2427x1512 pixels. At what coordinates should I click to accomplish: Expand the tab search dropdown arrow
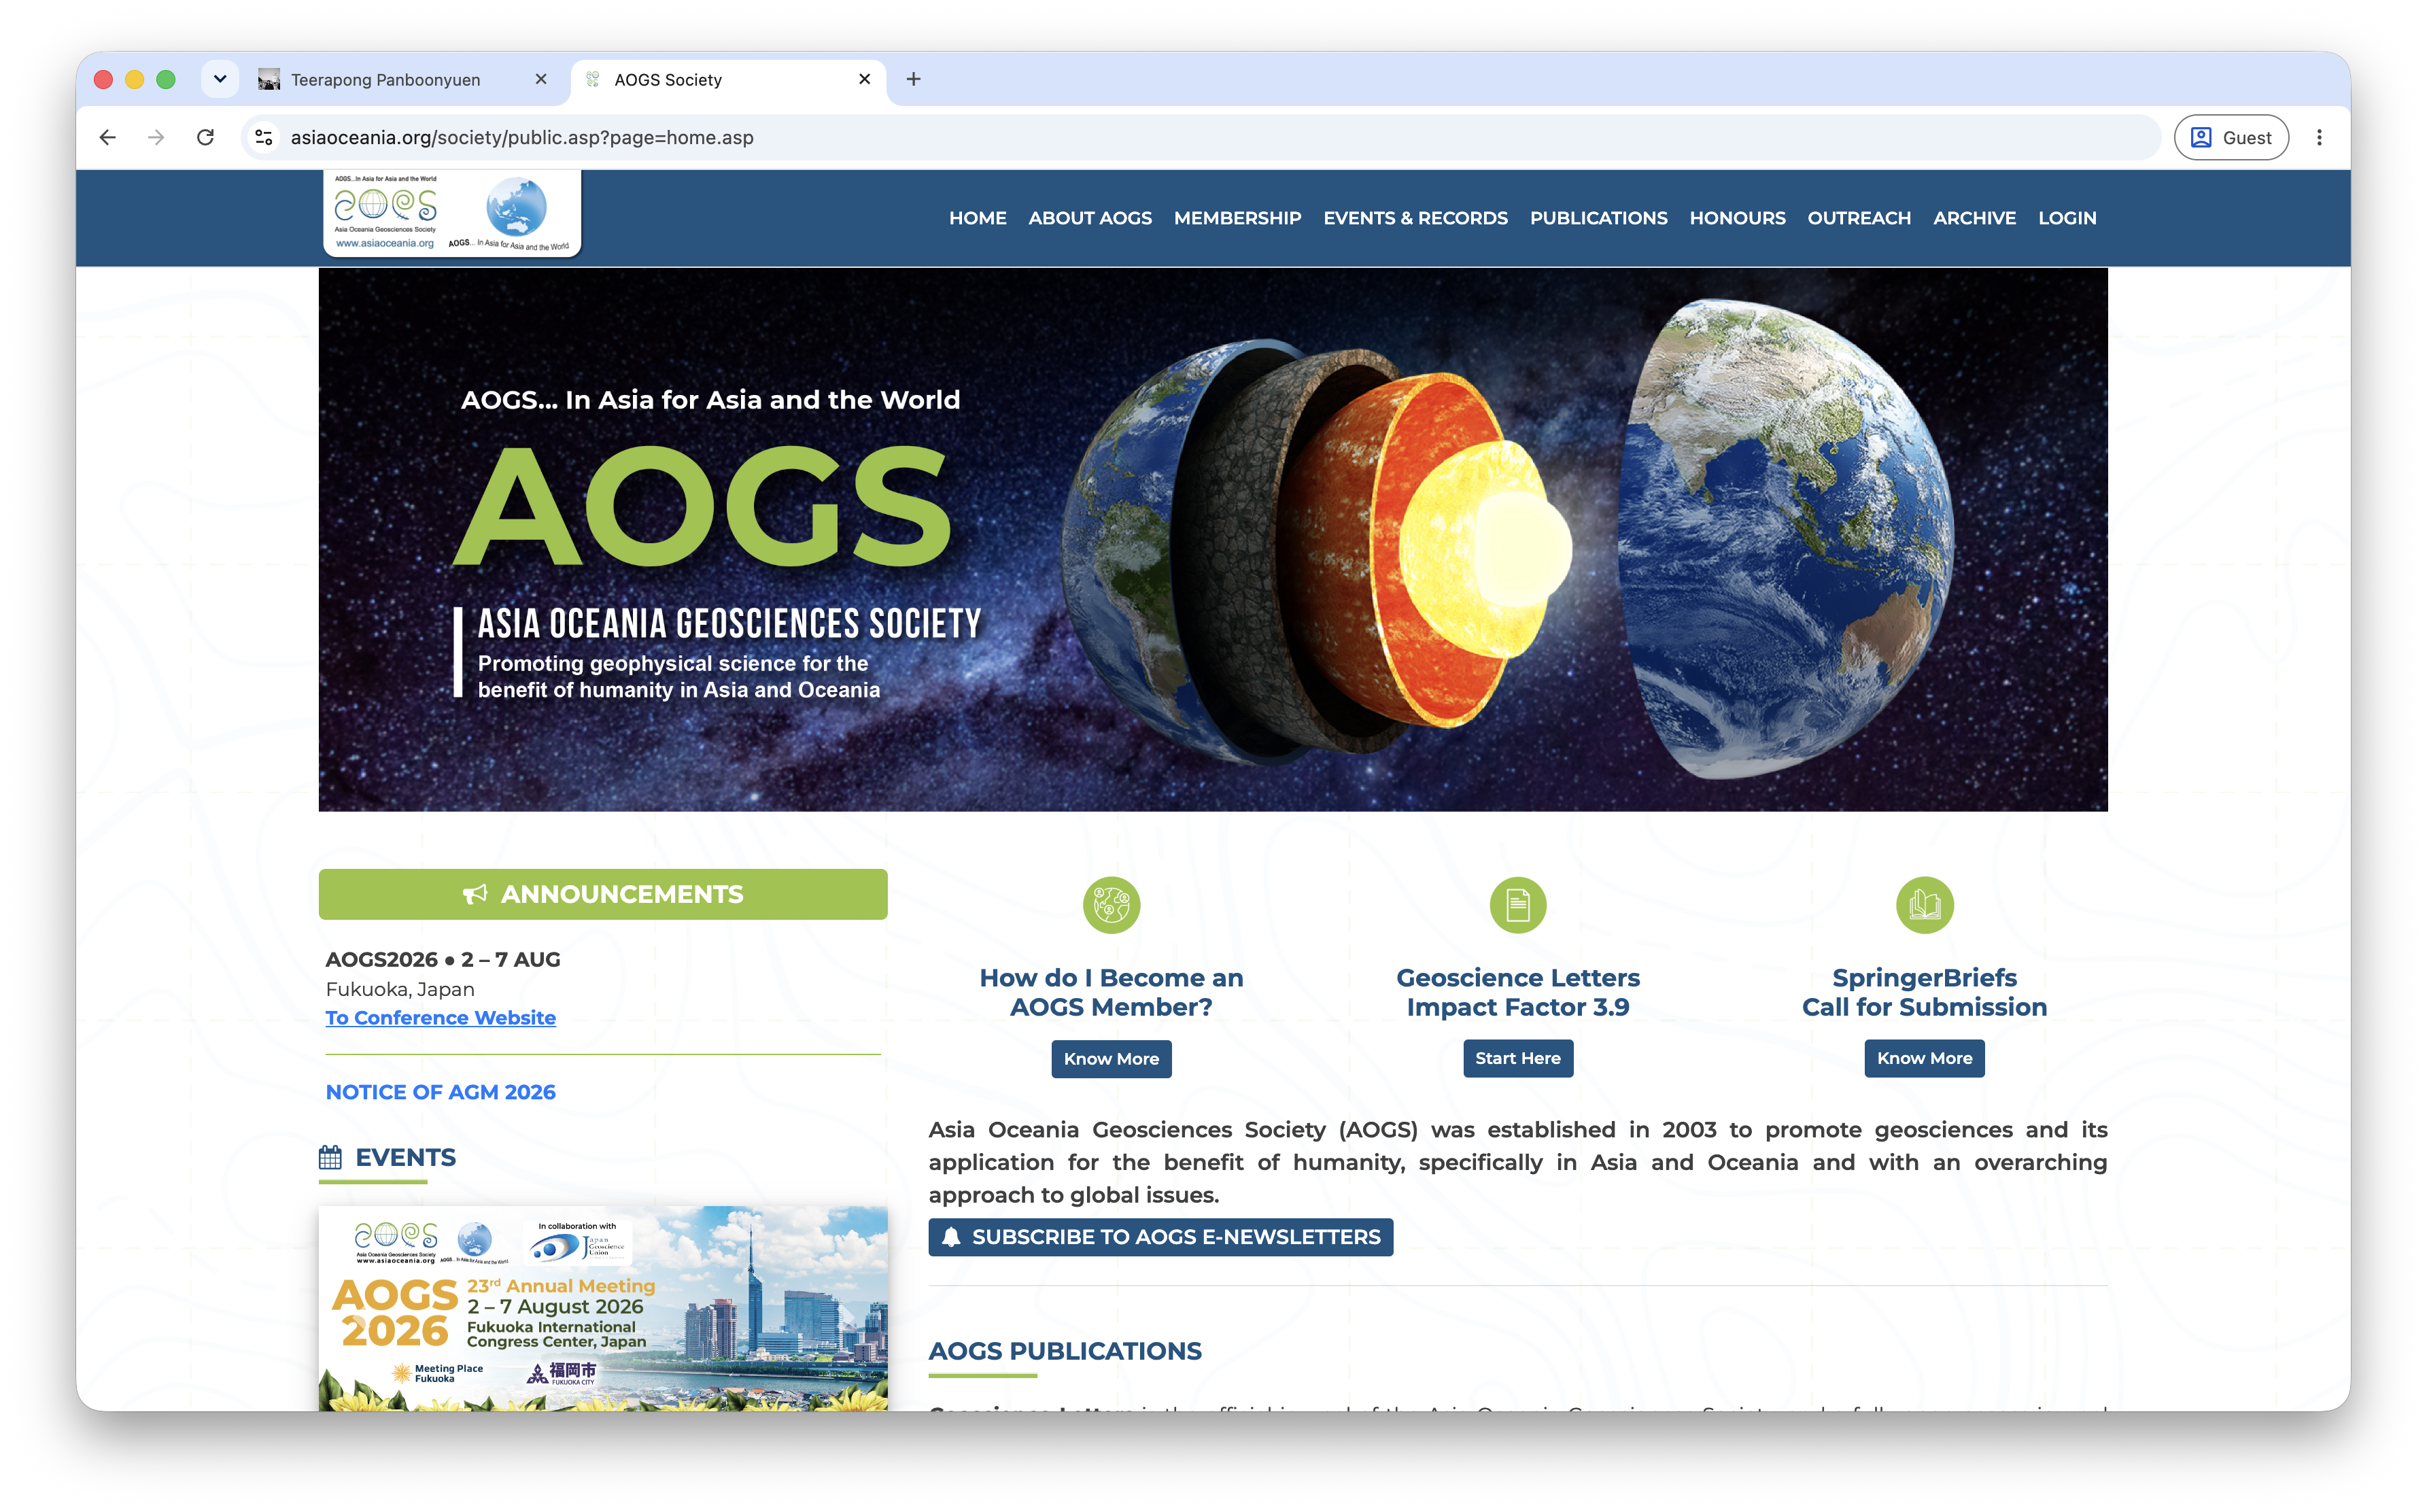click(x=220, y=79)
